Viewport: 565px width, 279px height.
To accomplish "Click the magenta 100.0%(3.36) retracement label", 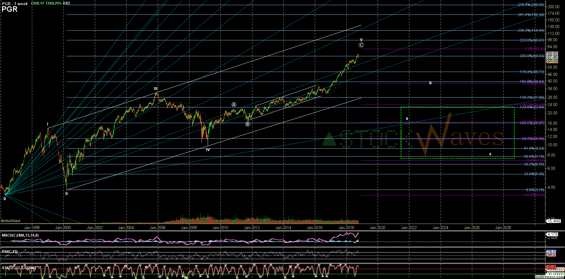I will [533, 195].
